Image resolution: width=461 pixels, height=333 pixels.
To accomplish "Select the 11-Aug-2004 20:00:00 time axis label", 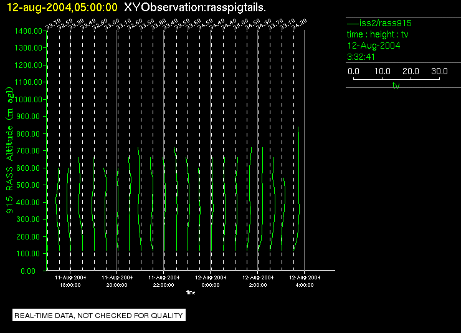I will [117, 281].
